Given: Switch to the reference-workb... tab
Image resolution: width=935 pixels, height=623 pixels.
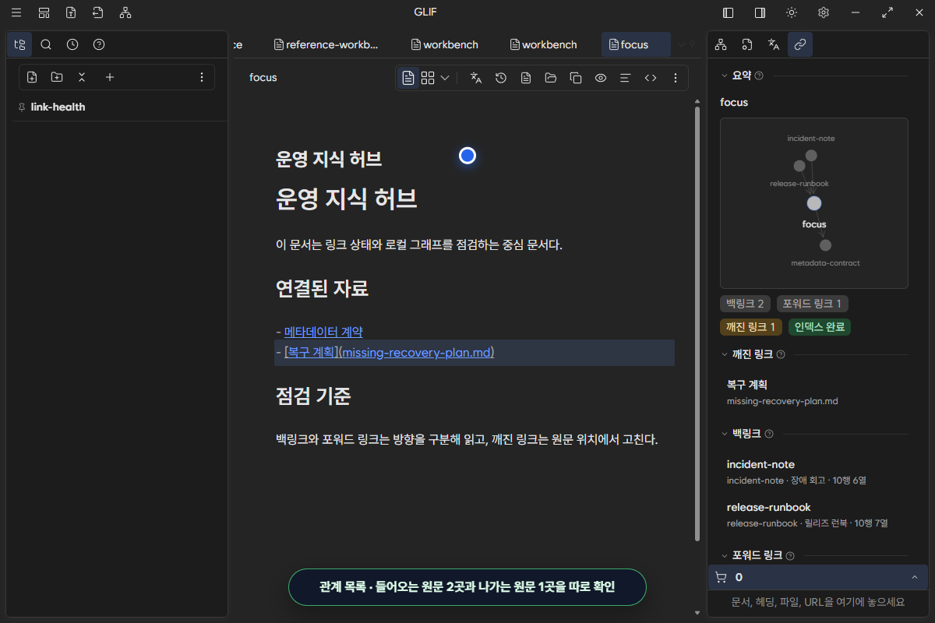Looking at the screenshot, I should point(326,44).
